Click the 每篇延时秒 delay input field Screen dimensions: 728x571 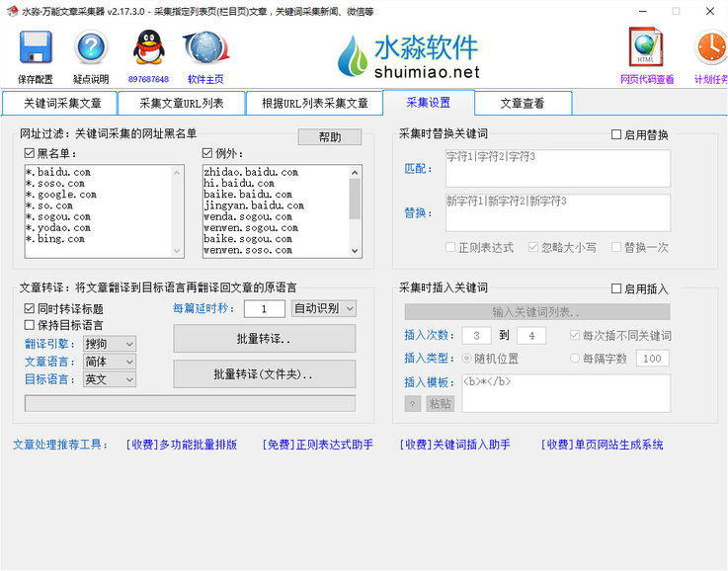[264, 309]
